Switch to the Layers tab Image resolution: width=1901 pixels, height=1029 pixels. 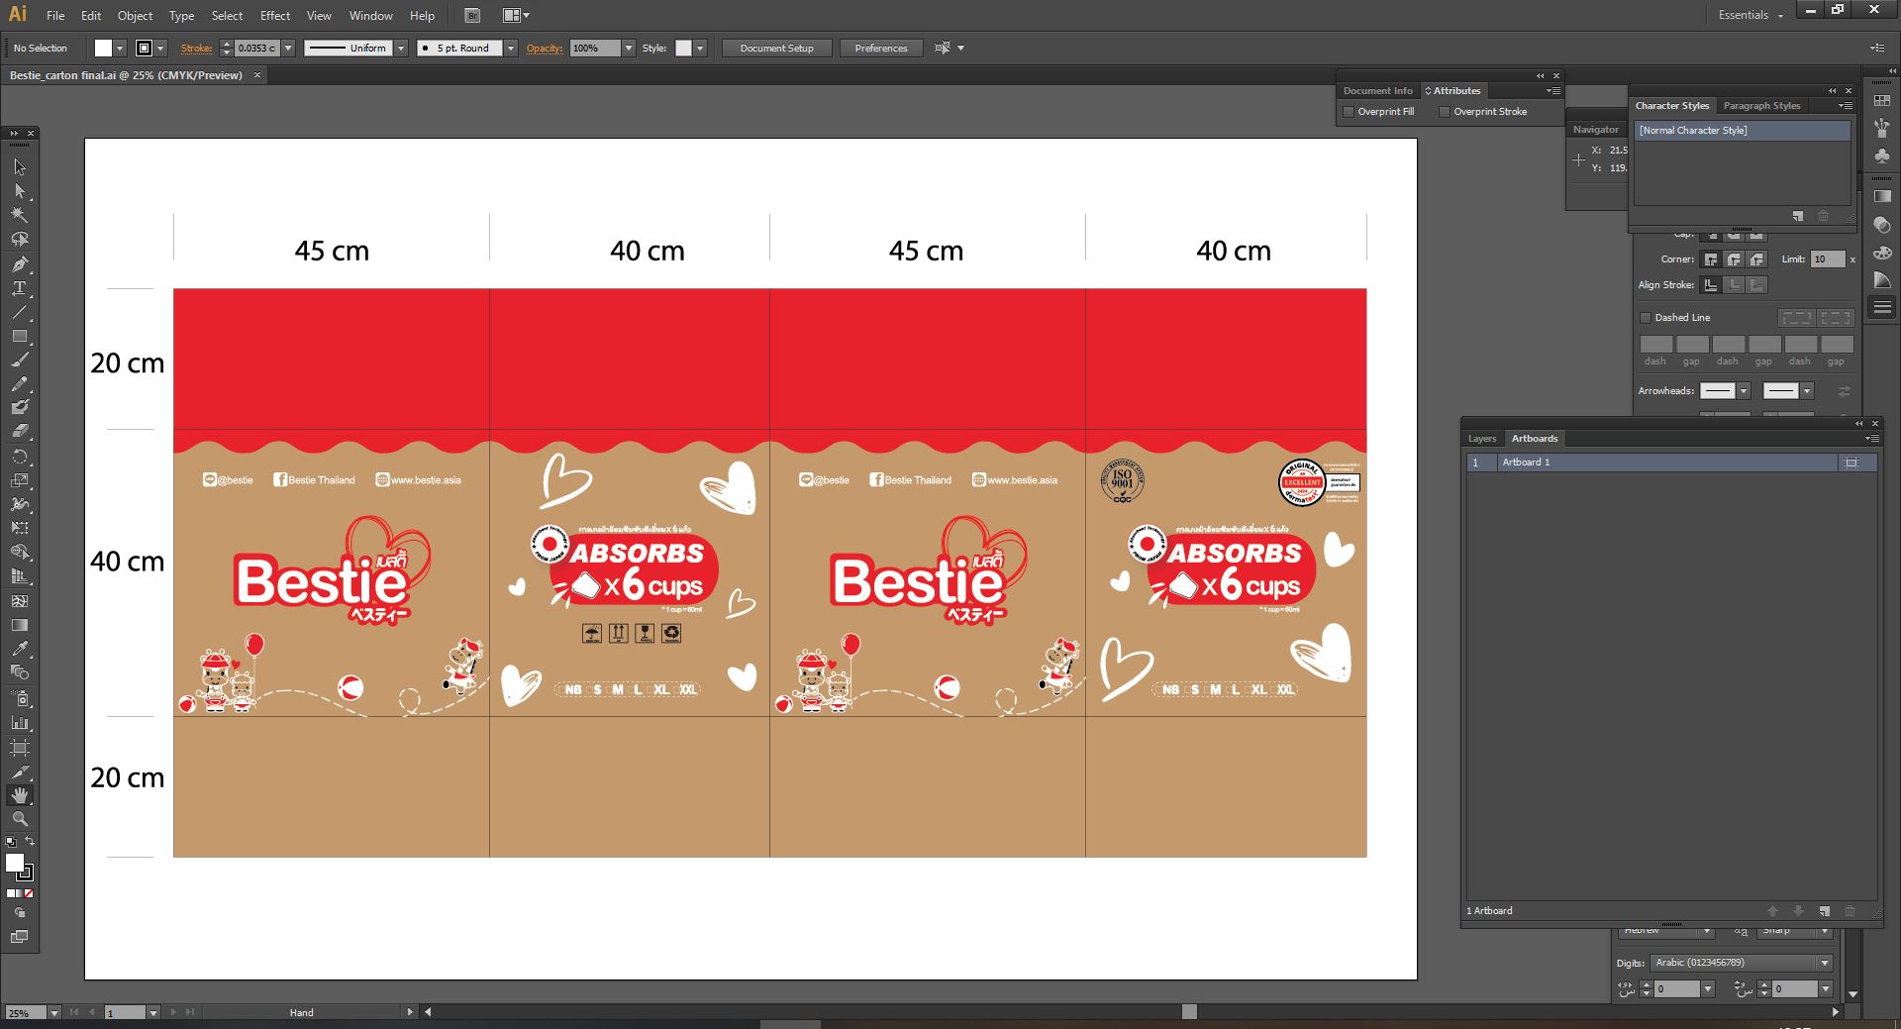coord(1482,439)
